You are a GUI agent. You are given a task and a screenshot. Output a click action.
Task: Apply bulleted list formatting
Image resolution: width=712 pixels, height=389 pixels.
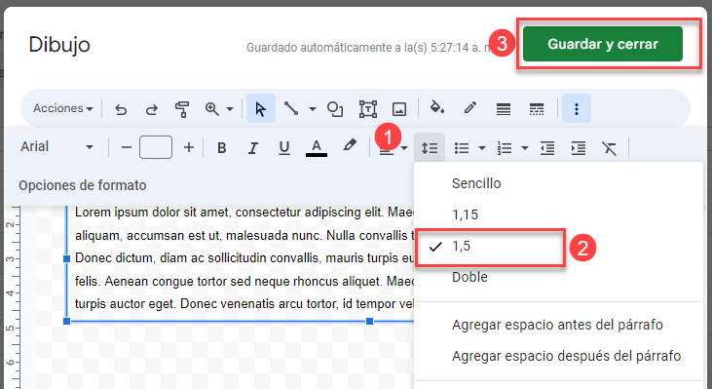[462, 147]
